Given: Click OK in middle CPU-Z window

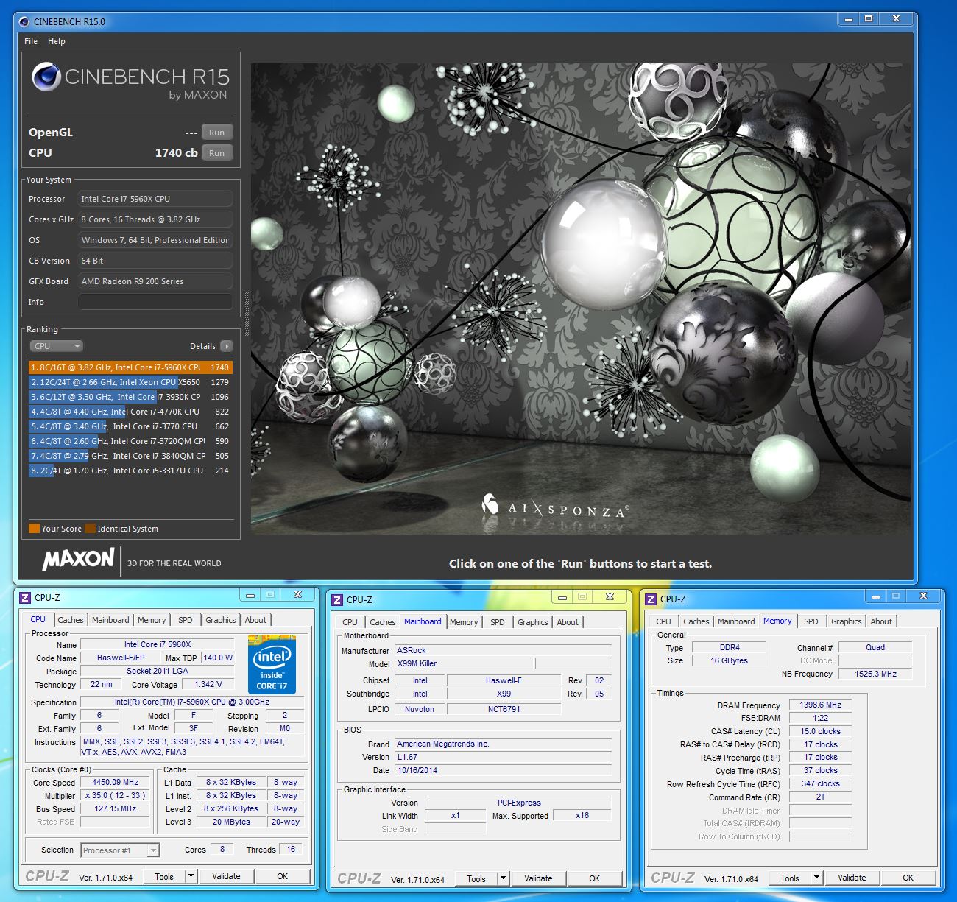Looking at the screenshot, I should [x=595, y=878].
